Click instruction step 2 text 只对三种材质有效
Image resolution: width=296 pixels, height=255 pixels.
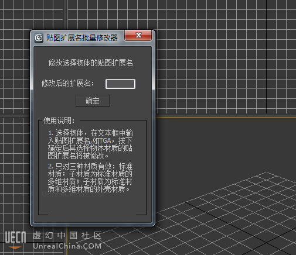(90, 178)
